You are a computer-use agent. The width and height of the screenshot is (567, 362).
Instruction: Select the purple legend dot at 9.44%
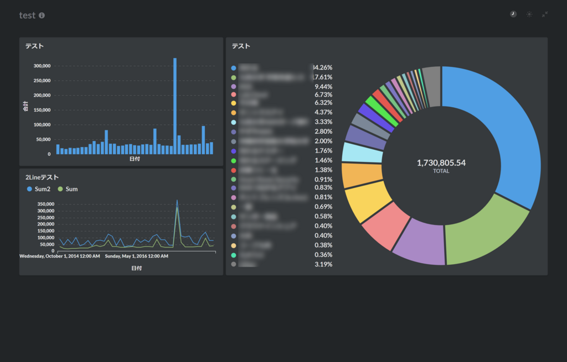click(x=234, y=87)
